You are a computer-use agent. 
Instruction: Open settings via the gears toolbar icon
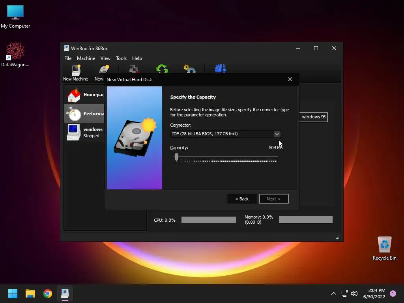[190, 69]
